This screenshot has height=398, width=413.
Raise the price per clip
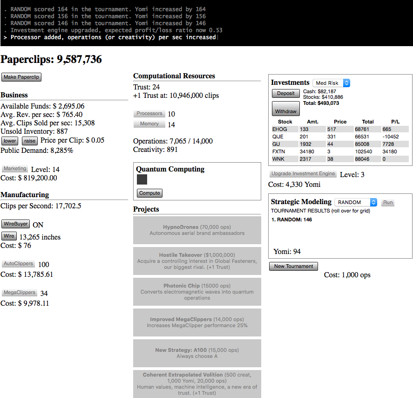tap(30, 141)
